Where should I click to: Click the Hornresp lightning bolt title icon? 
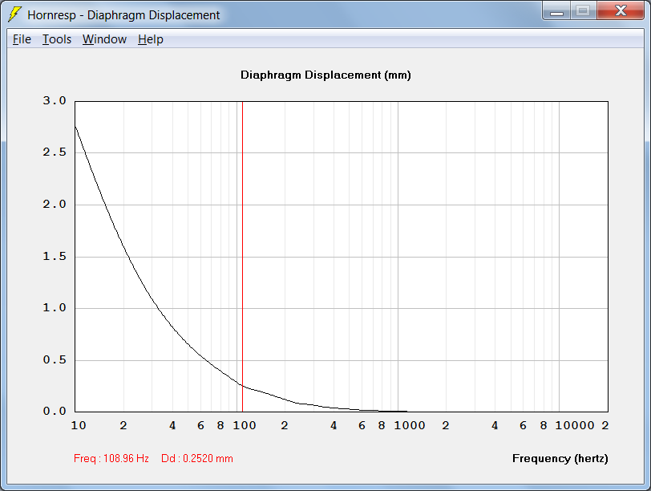click(x=15, y=14)
